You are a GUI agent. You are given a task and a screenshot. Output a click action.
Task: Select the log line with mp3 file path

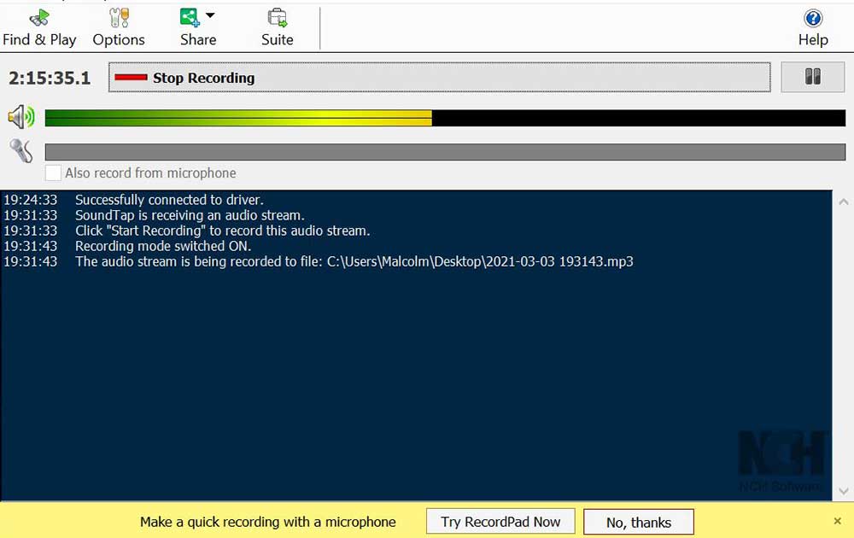354,261
